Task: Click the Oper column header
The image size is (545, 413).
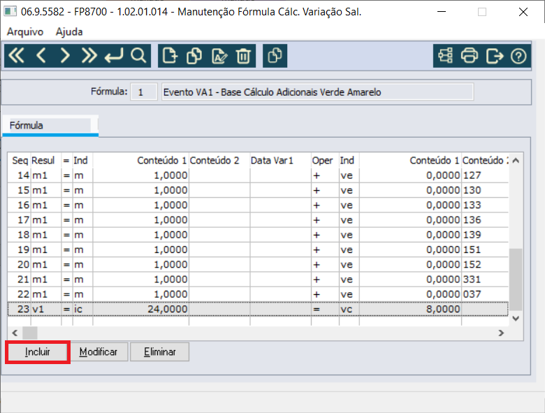Action: pyautogui.click(x=325, y=160)
